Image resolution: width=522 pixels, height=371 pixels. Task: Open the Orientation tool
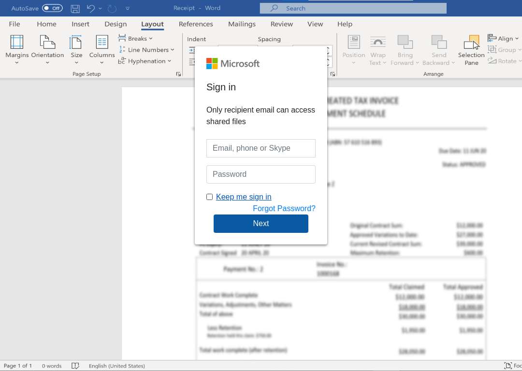point(47,50)
